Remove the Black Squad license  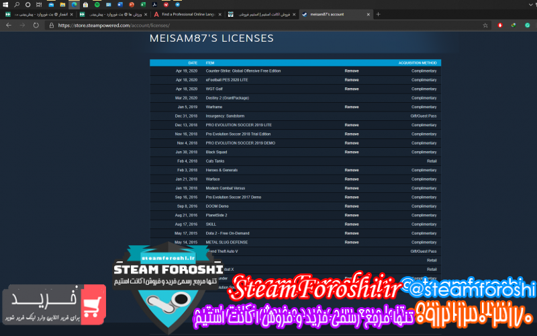coord(351,152)
